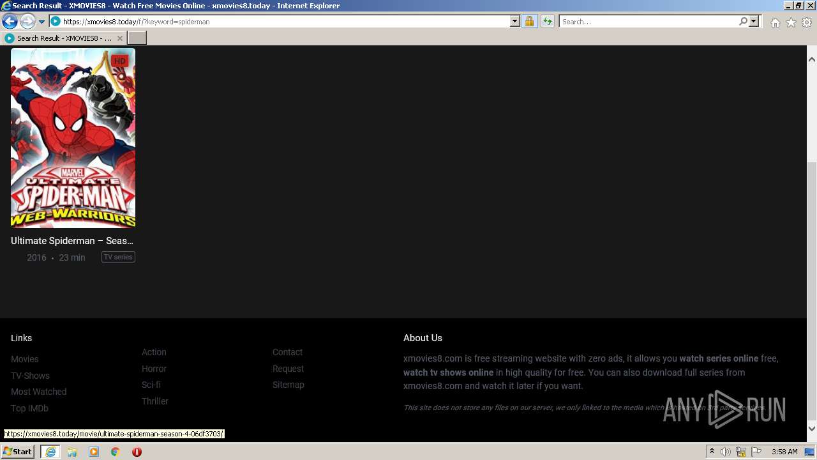Click the browser Search box

click(649, 22)
